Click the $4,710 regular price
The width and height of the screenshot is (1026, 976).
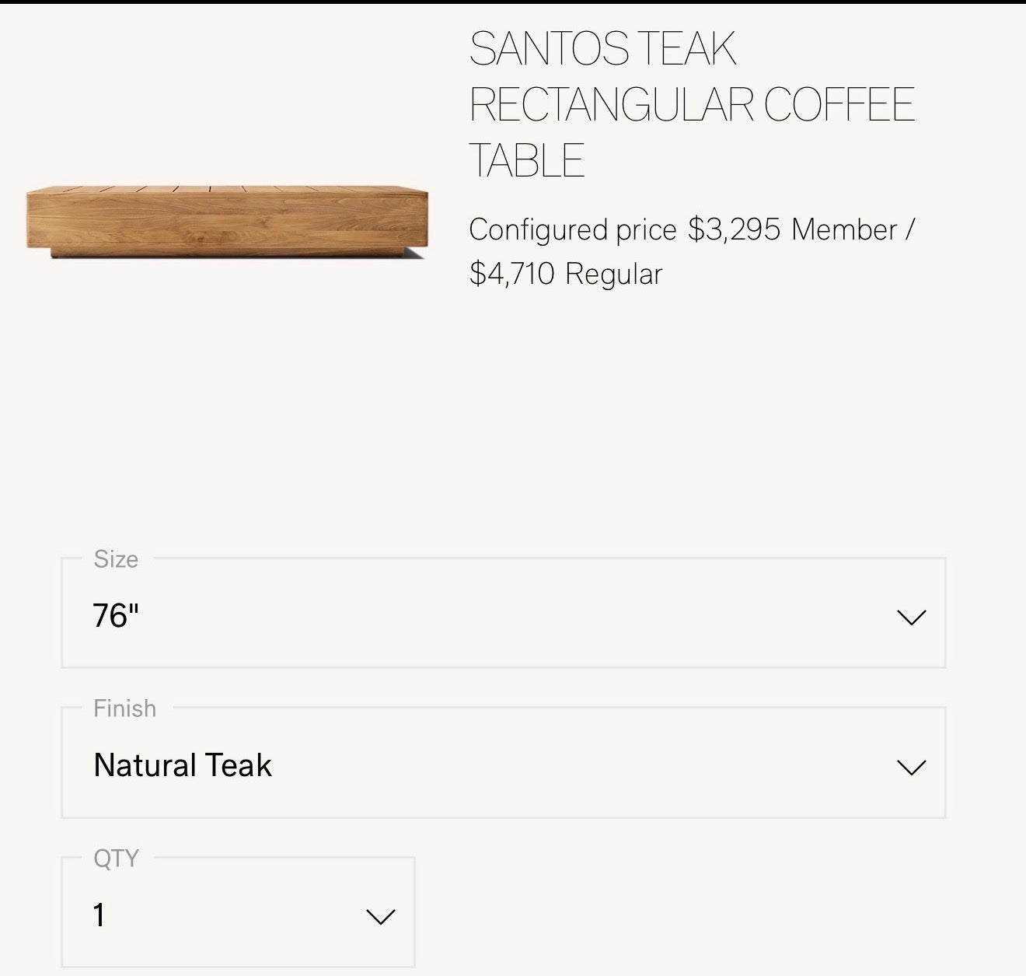pos(511,275)
